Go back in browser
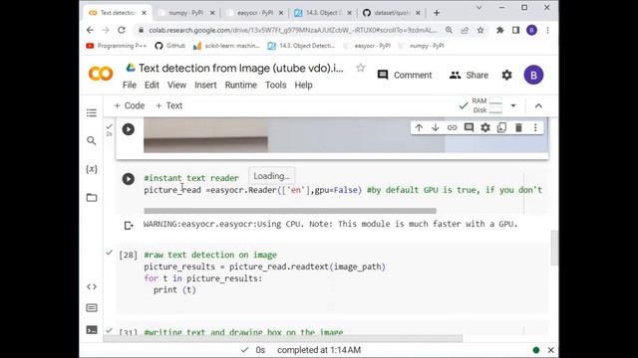Image resolution: width=638 pixels, height=358 pixels. 90,30
